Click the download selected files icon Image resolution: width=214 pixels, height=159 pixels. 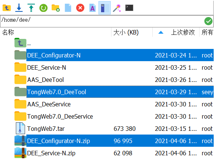tap(19, 8)
